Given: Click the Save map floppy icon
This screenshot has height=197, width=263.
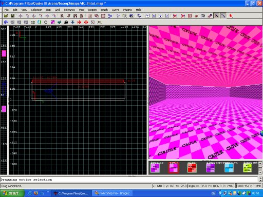Looking at the screenshot, I should pyautogui.click(x=12, y=16).
